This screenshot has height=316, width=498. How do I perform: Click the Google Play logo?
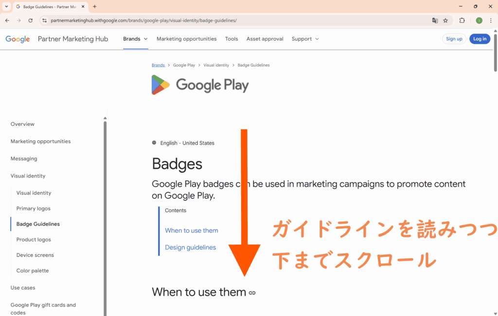200,85
